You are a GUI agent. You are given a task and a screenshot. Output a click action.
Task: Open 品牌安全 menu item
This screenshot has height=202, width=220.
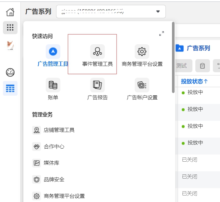(x=54, y=180)
